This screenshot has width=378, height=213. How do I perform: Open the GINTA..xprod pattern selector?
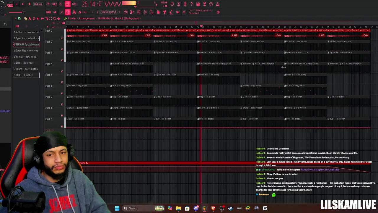pos(108,12)
